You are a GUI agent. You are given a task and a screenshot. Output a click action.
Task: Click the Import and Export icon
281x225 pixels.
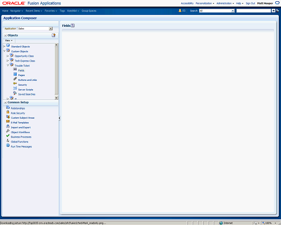pyautogui.click(x=8, y=126)
